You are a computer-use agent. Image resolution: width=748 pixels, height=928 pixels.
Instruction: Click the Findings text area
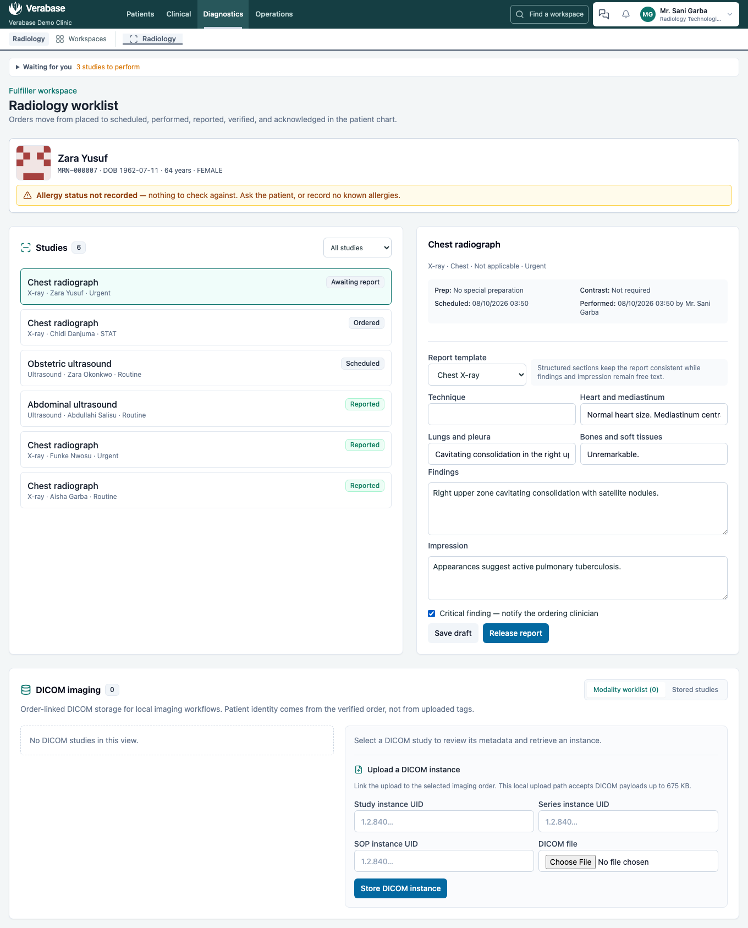click(577, 509)
